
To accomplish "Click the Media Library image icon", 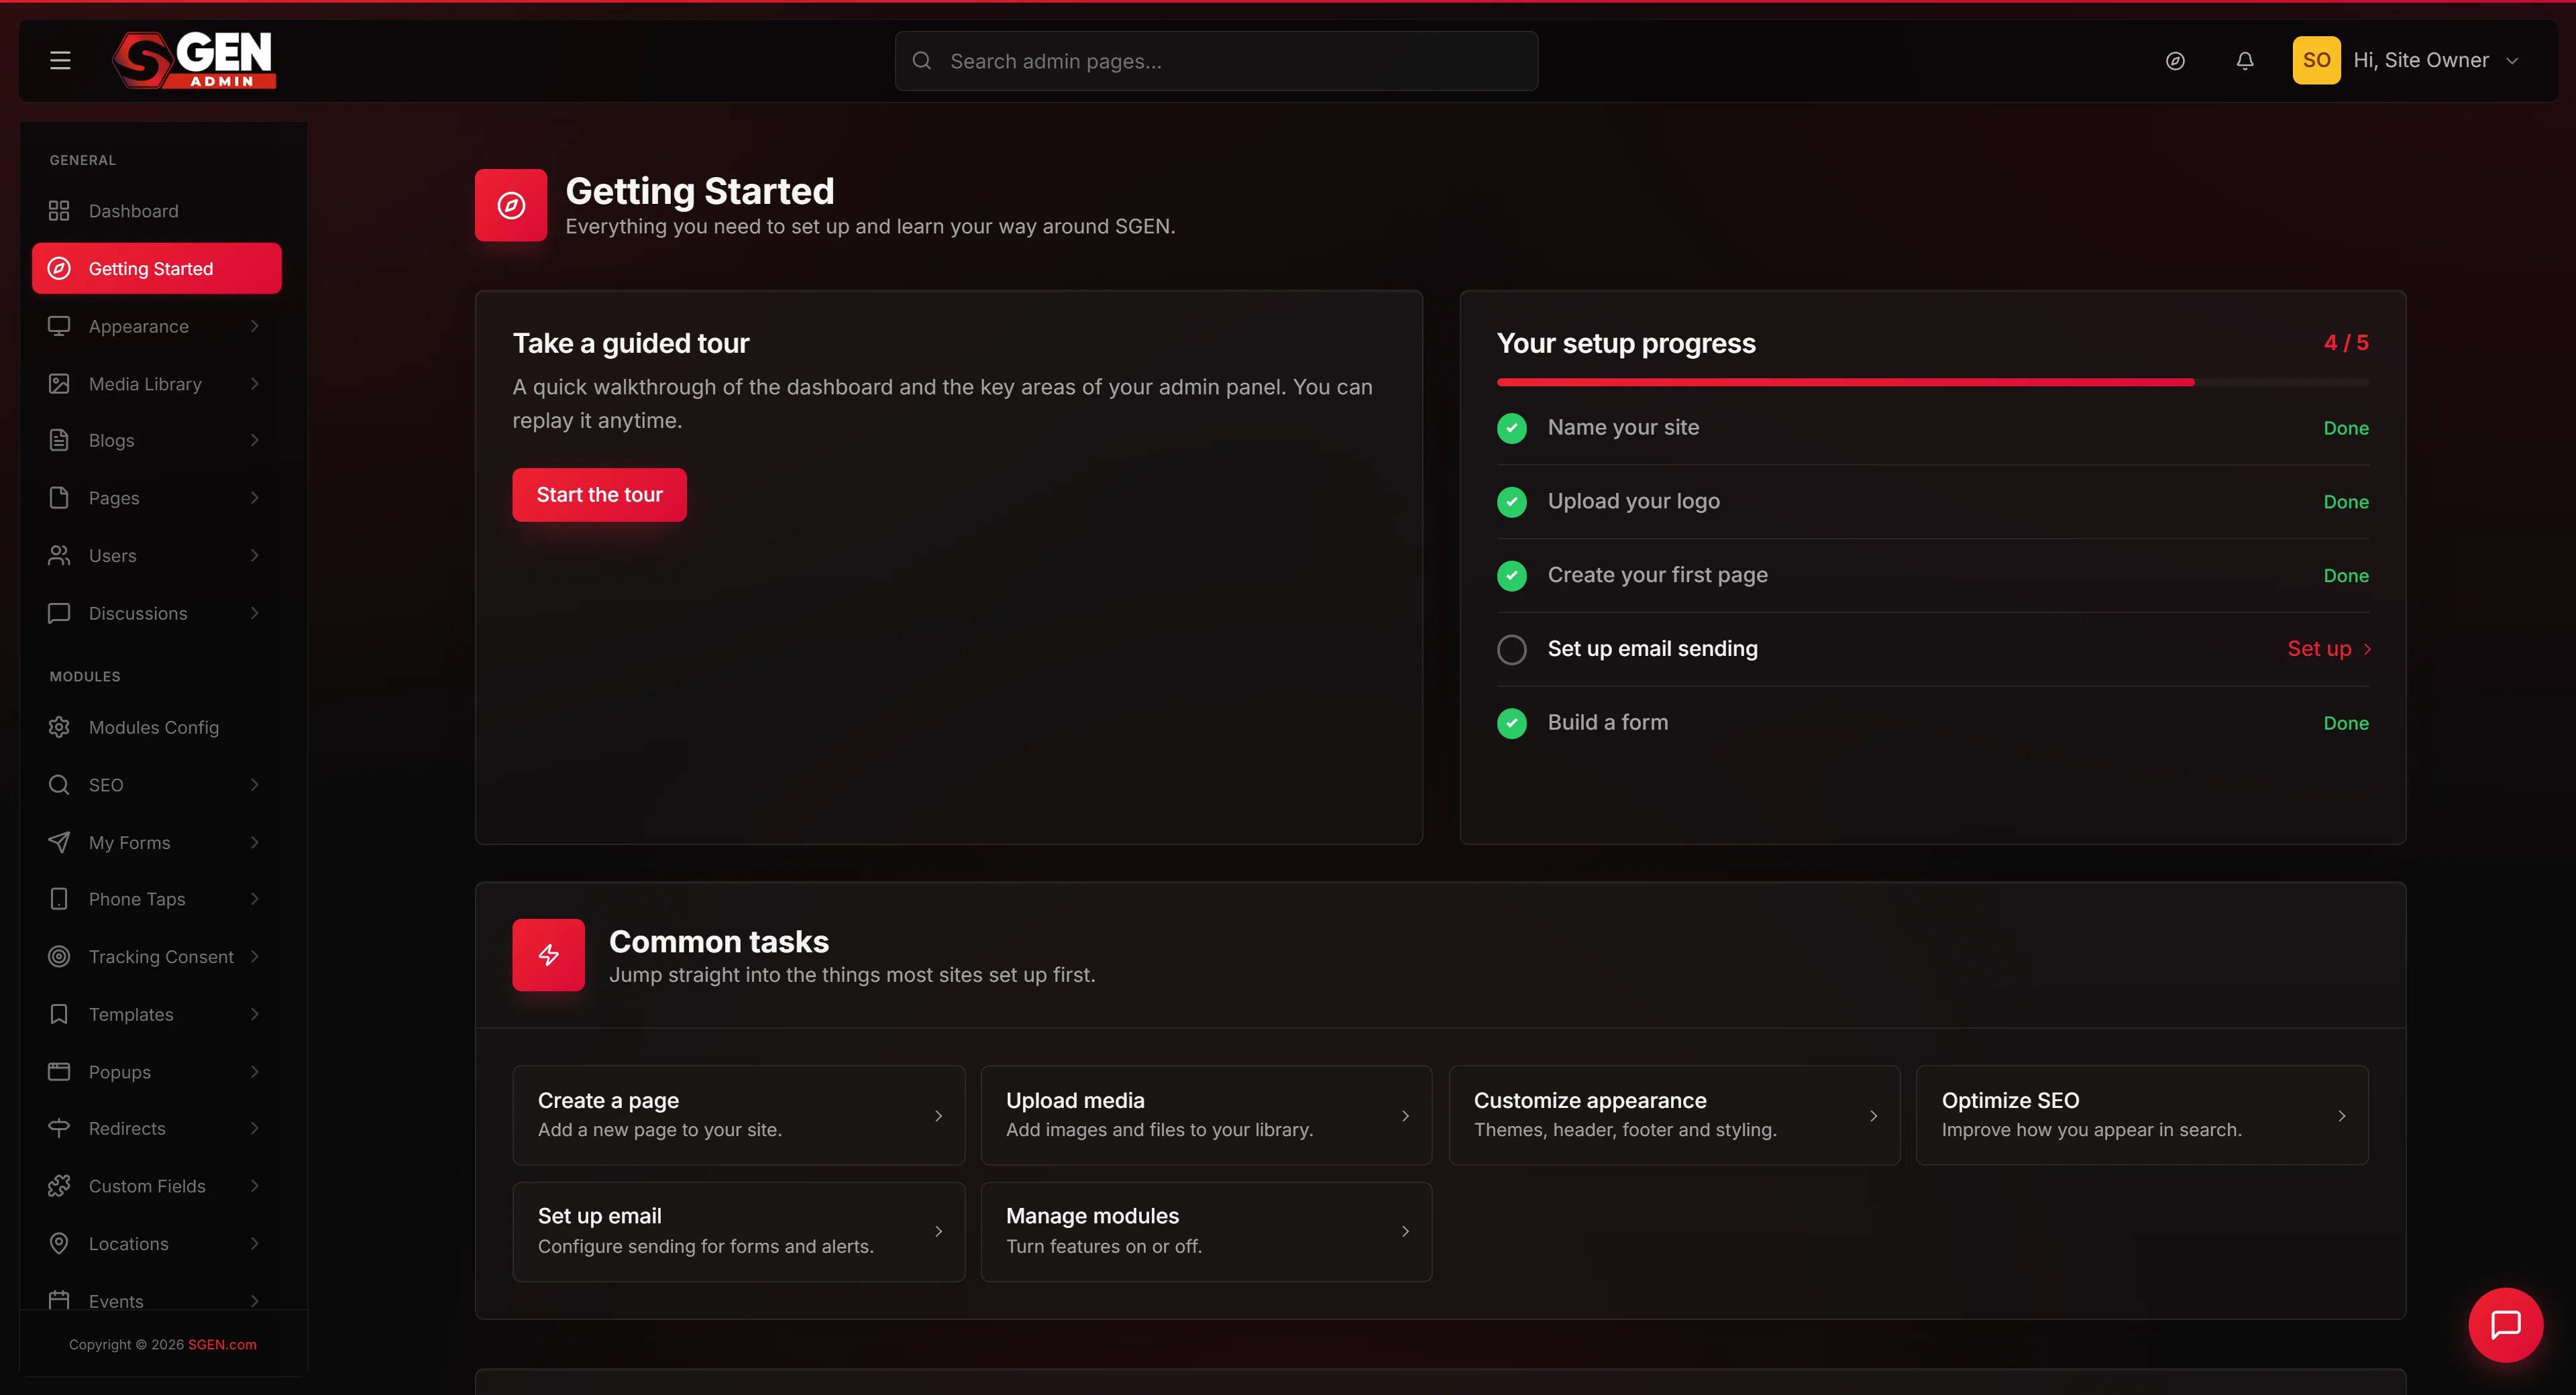I will point(59,384).
